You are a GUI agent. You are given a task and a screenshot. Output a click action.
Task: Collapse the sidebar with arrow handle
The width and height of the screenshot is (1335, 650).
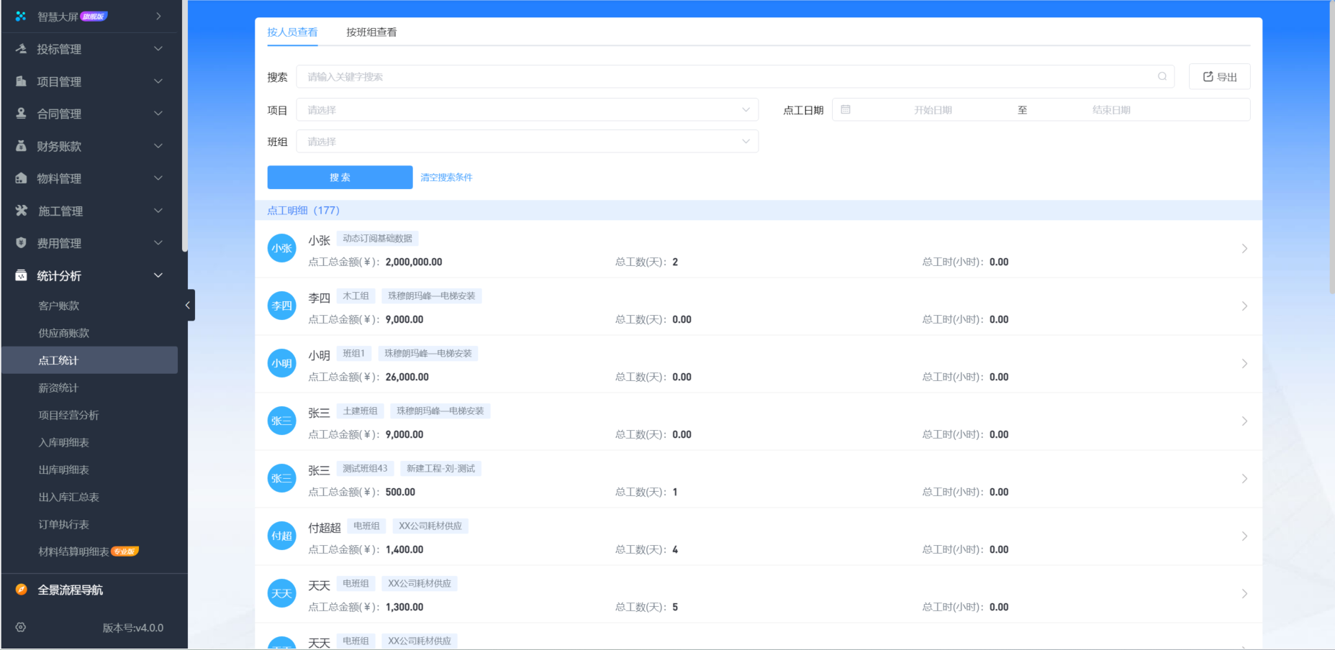click(188, 305)
